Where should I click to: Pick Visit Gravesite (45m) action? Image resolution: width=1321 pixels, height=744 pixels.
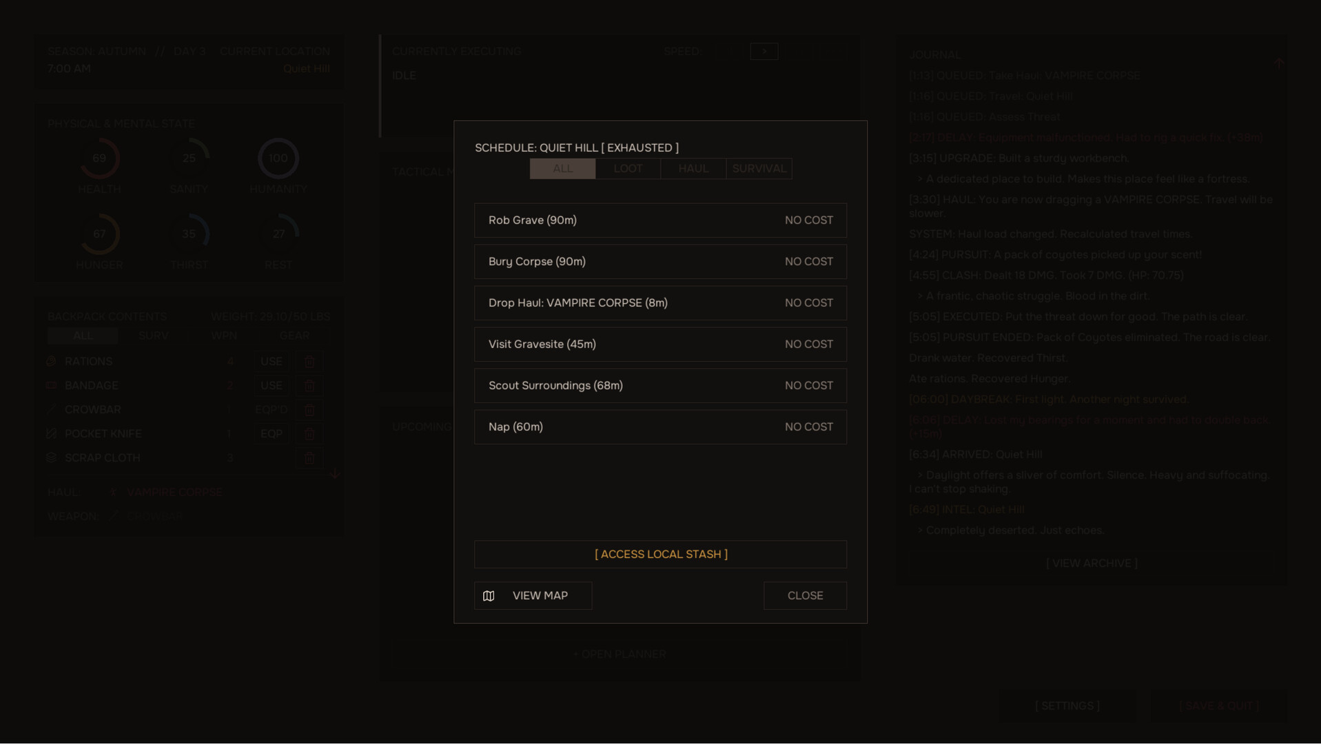pyautogui.click(x=660, y=344)
